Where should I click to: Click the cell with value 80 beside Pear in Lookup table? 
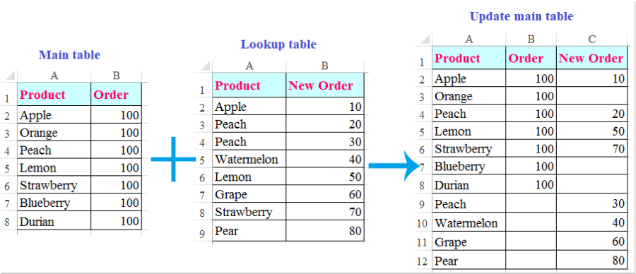[324, 231]
